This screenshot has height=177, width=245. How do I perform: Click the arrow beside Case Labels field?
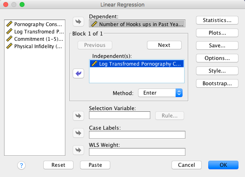(78, 133)
